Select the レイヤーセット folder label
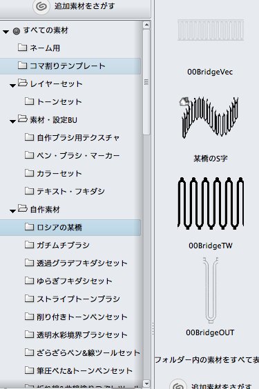 56,84
